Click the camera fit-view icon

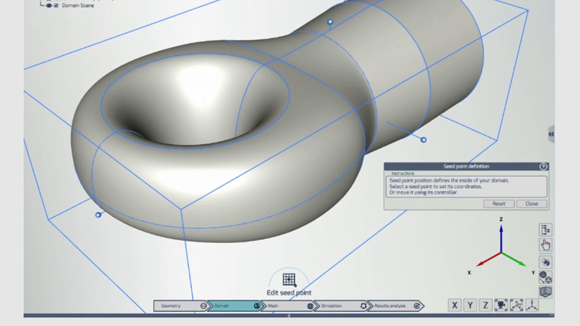tap(501, 306)
